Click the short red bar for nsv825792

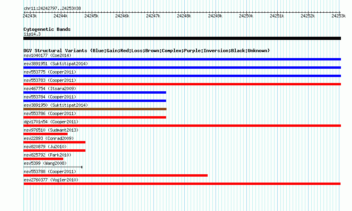(x=44, y=159)
